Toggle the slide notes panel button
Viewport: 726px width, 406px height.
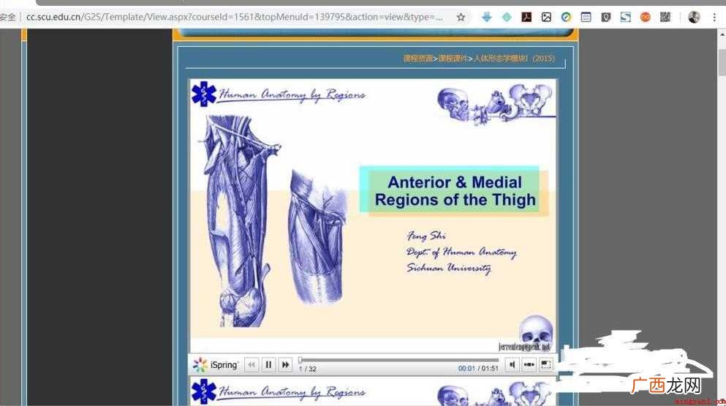(529, 365)
